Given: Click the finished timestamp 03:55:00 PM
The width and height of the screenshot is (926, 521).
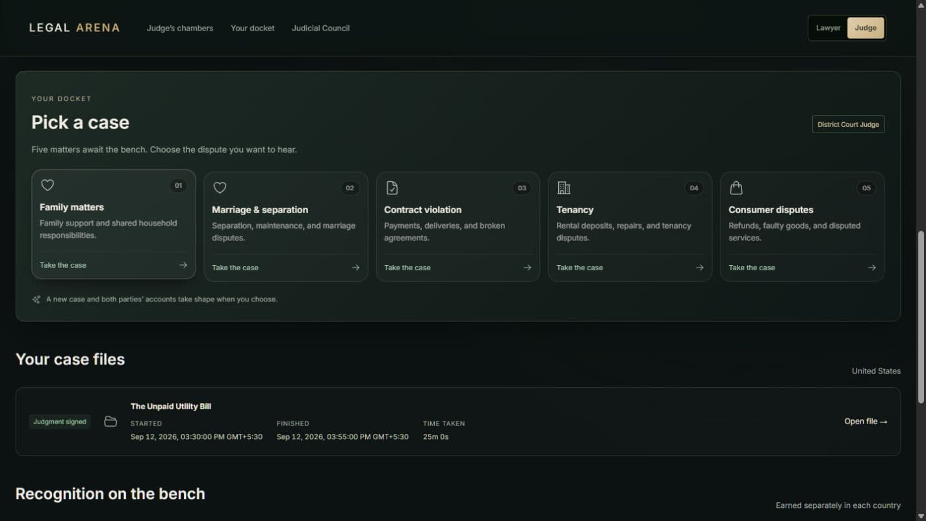Looking at the screenshot, I should click(x=342, y=437).
